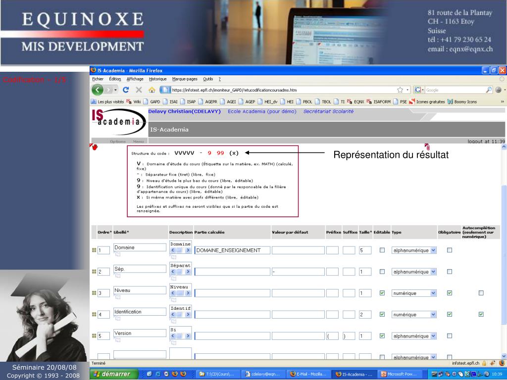This screenshot has width=507, height=380.
Task: Open the Outils menu
Action: click(208, 79)
